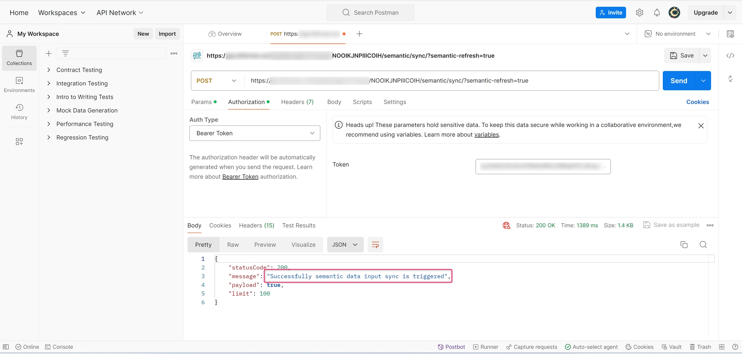Open the Auth Type Bearer Token dropdown
Screen dimensions: 742x354
point(254,133)
